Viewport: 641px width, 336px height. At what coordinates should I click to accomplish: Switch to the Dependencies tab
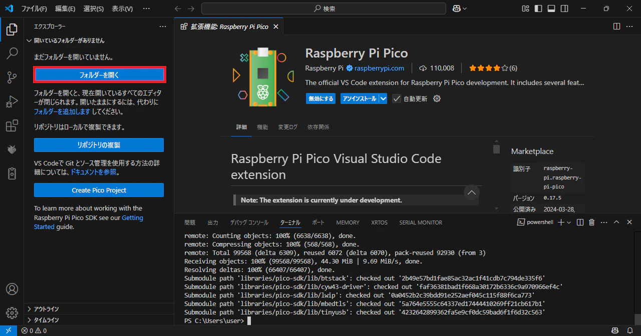click(318, 127)
